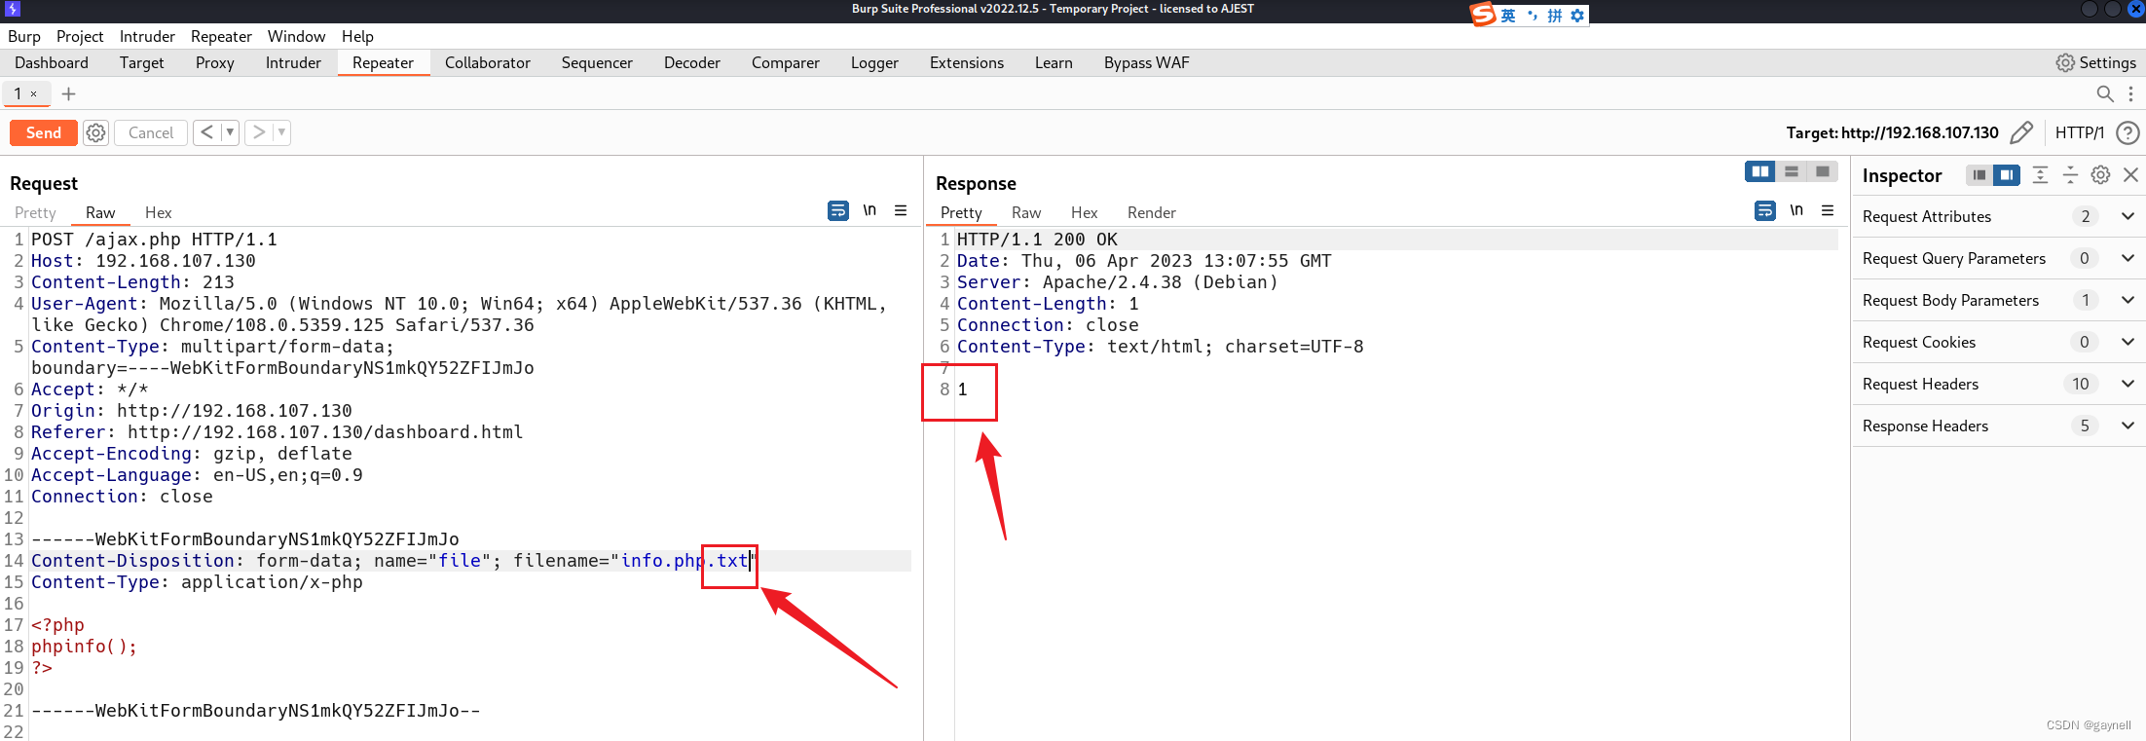Switch to the Extensions tab
This screenshot has width=2146, height=741.
[966, 62]
